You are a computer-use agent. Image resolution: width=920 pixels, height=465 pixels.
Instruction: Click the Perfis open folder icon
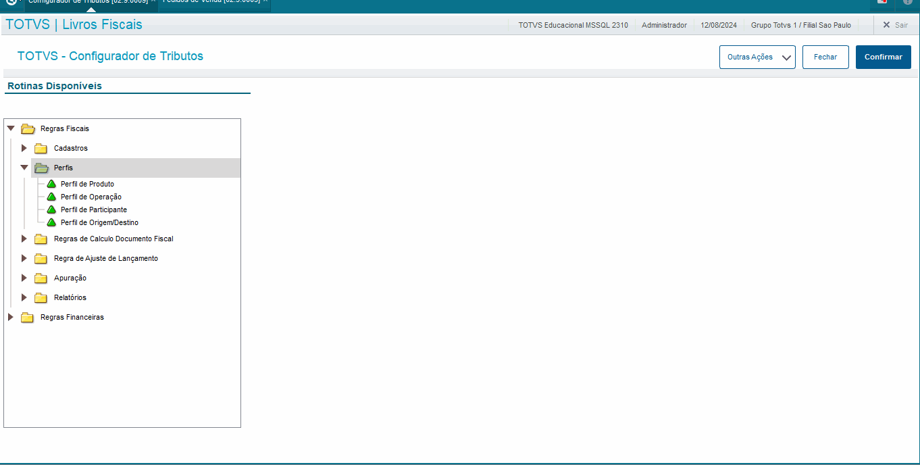[41, 168]
